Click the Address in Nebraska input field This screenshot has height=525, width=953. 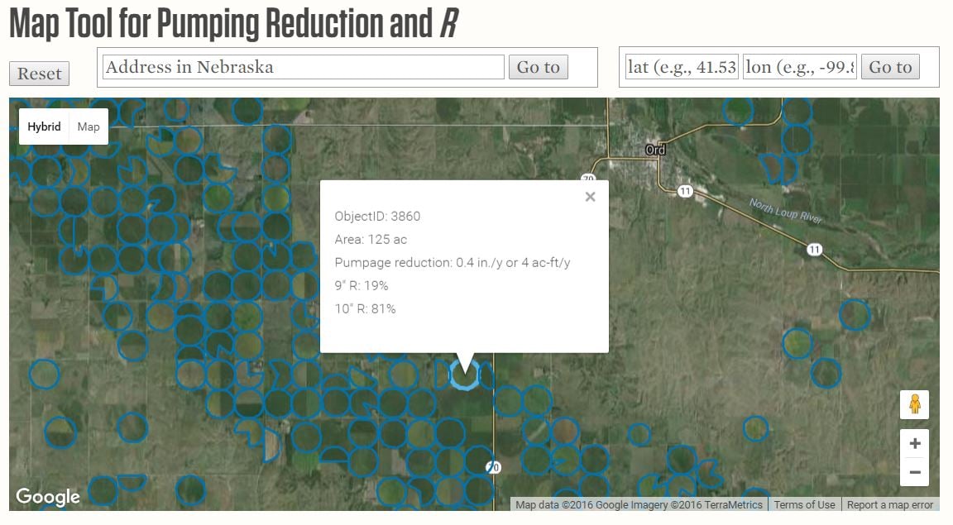pyautogui.click(x=303, y=67)
